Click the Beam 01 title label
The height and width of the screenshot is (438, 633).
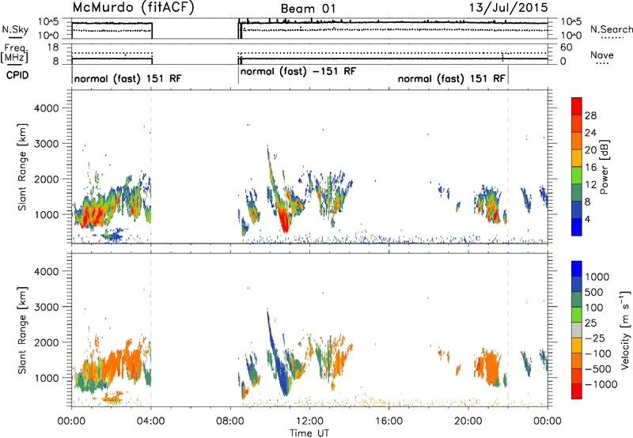[x=308, y=9]
